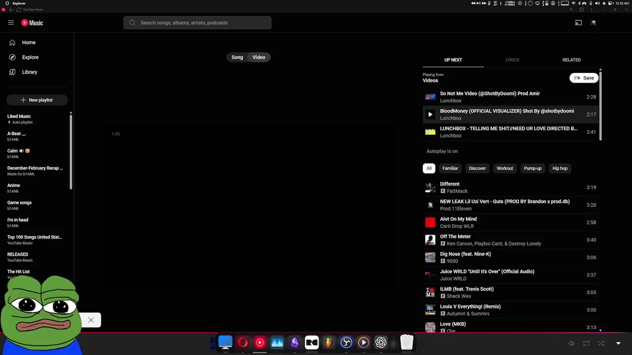Open Opera browser in the dock
The width and height of the screenshot is (632, 355).
point(242,342)
